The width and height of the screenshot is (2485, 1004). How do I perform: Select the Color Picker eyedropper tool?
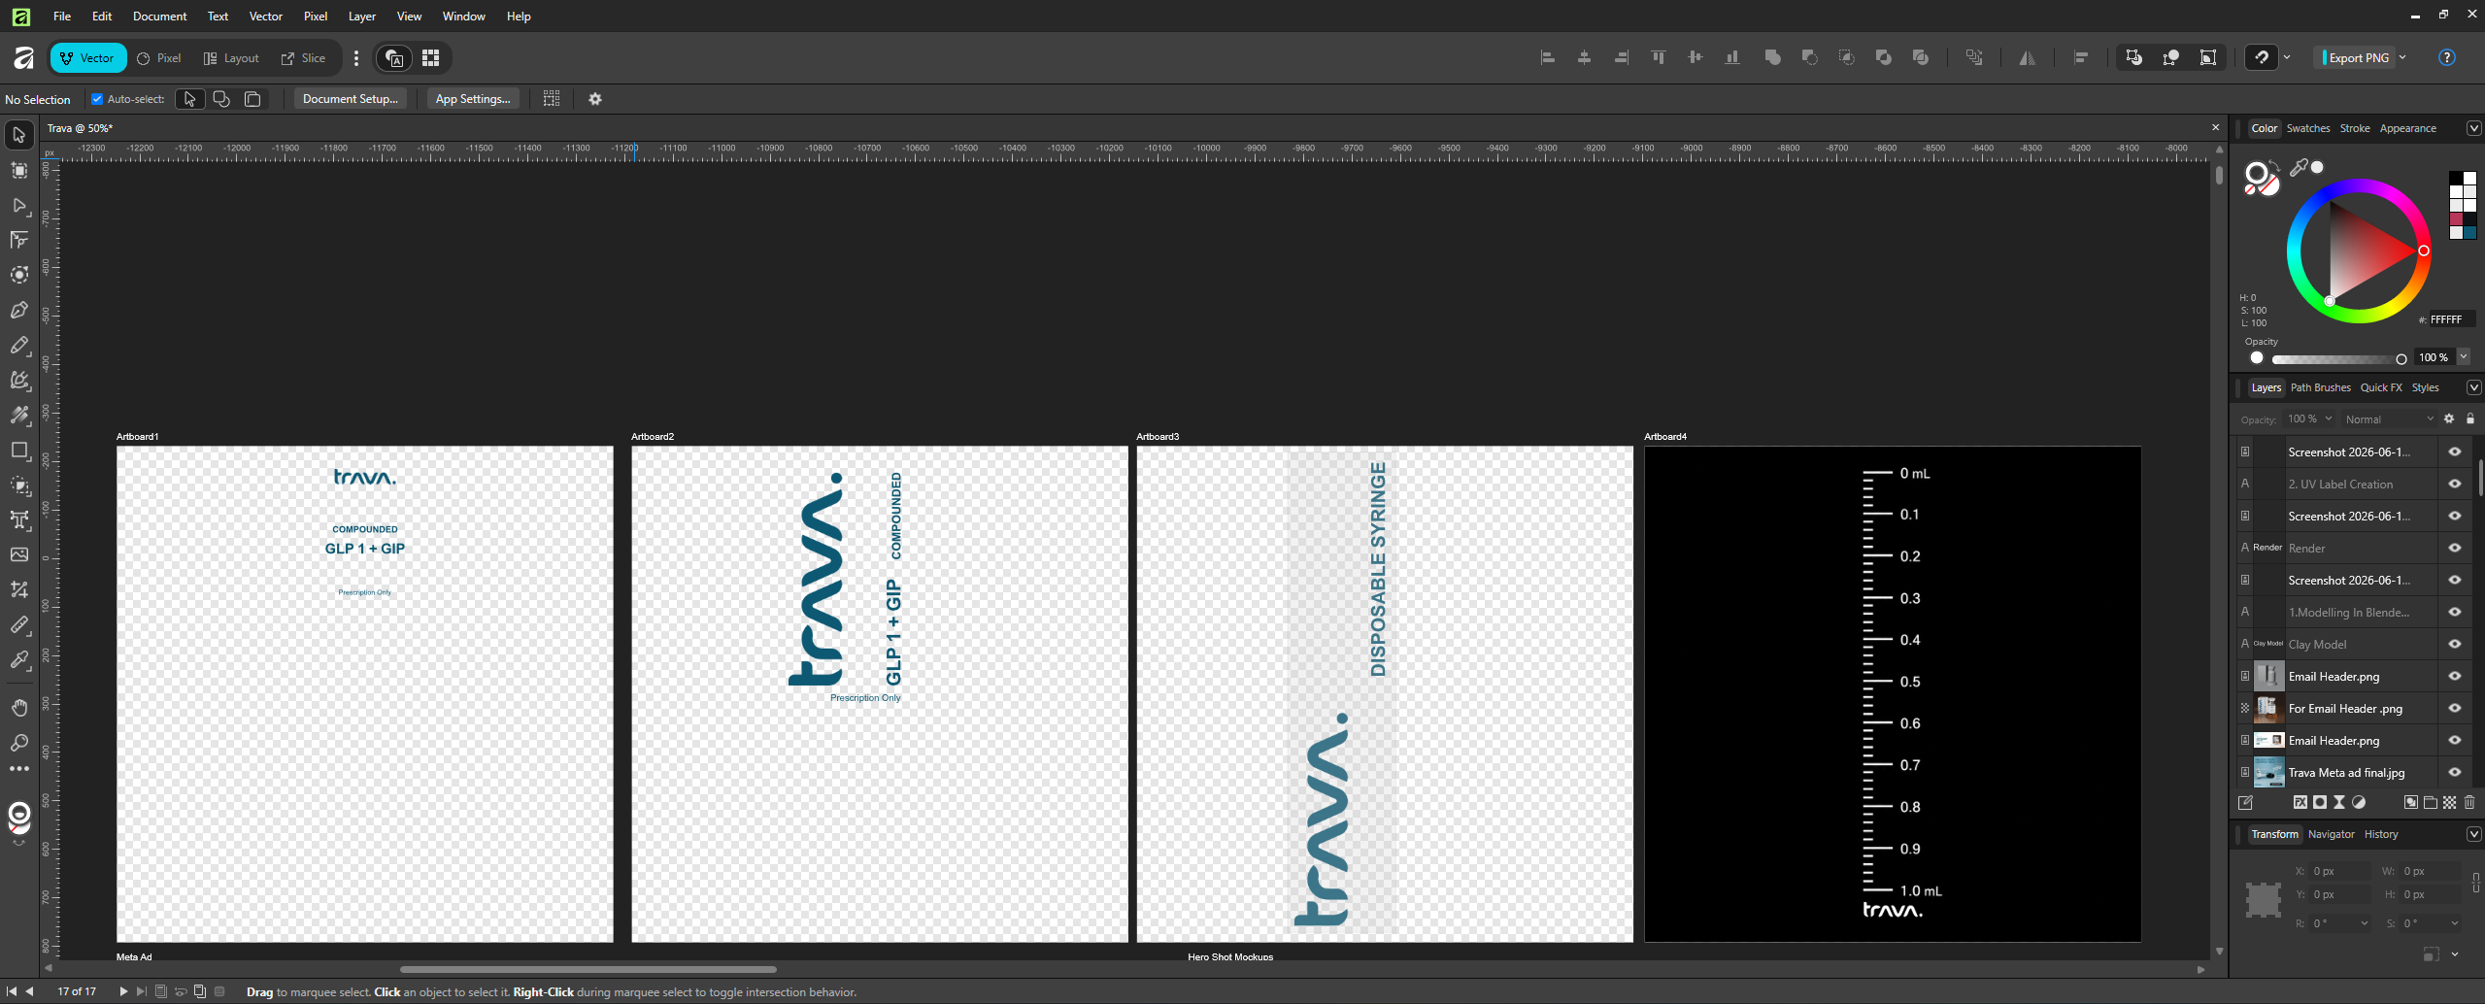coord(19,660)
